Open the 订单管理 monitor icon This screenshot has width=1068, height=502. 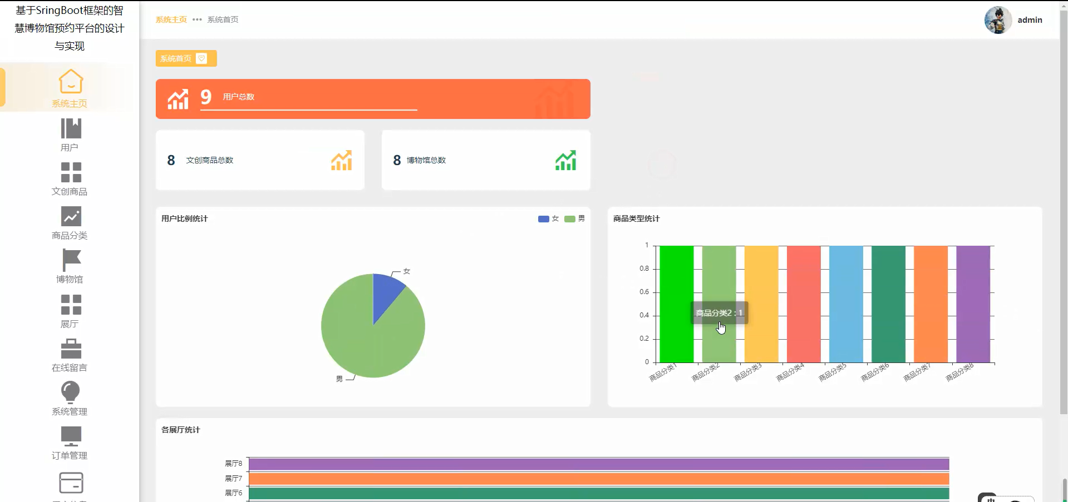tap(71, 436)
